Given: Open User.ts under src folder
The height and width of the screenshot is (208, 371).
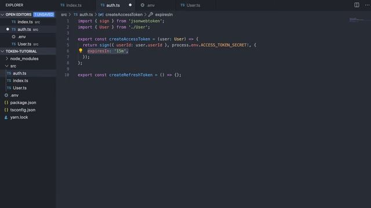Looking at the screenshot, I should coord(28,88).
